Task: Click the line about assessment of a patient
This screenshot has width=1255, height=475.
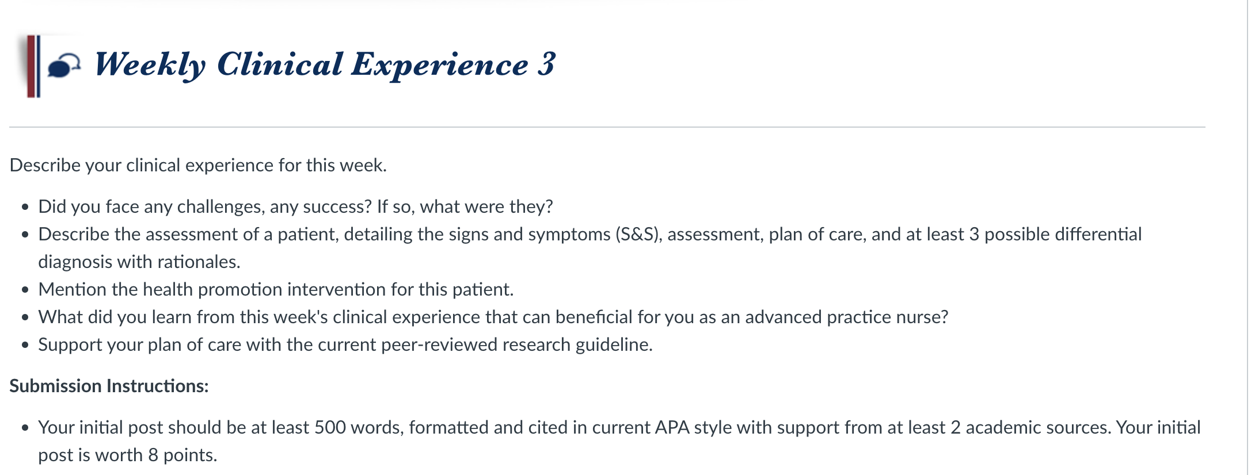Action: point(590,234)
